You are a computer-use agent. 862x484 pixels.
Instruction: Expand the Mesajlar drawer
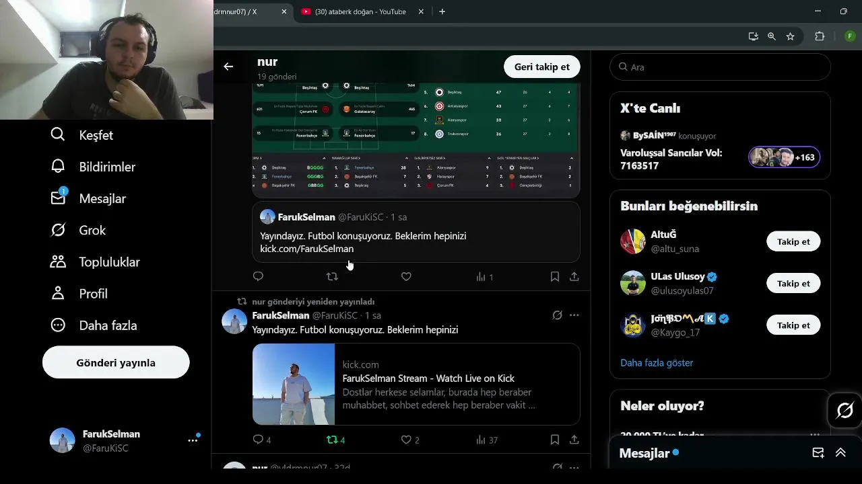click(840, 453)
